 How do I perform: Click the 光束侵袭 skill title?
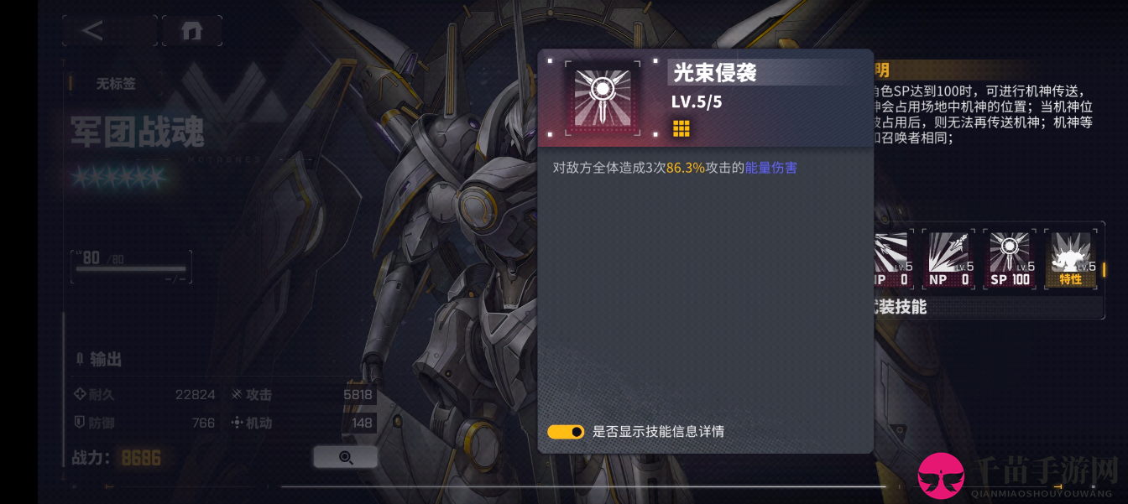[715, 73]
